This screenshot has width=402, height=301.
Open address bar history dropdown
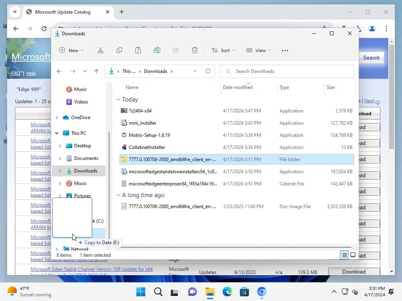point(195,71)
